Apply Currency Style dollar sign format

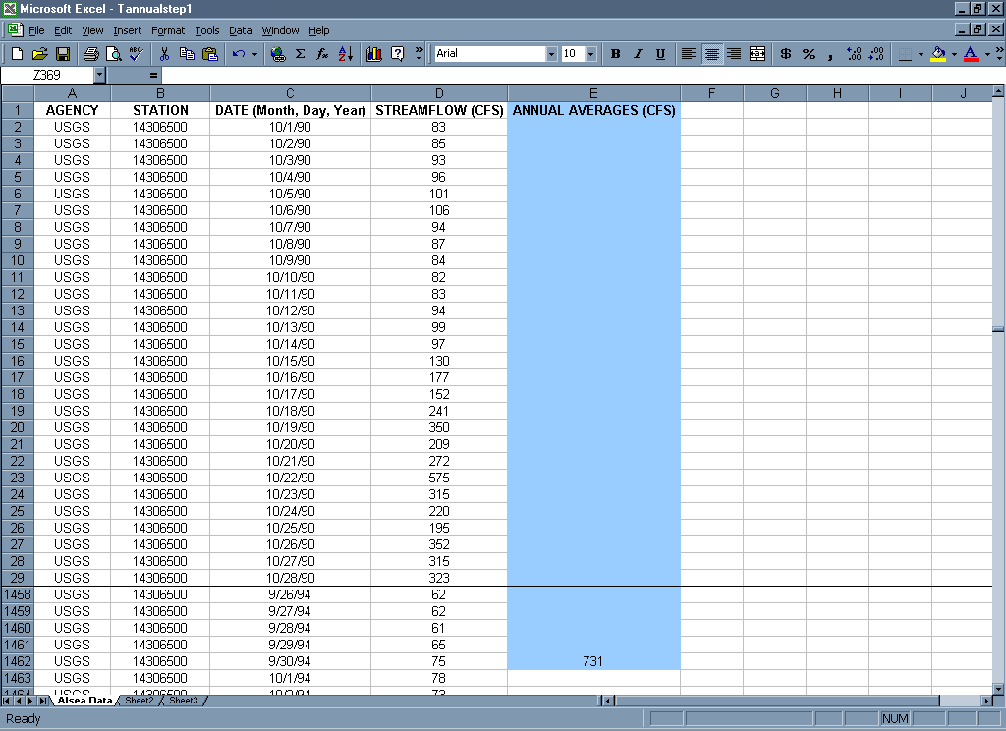[x=786, y=54]
